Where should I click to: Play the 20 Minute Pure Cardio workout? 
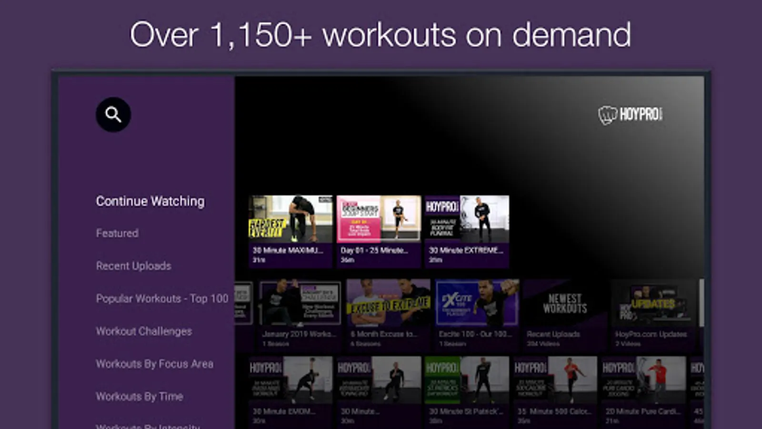click(x=643, y=392)
